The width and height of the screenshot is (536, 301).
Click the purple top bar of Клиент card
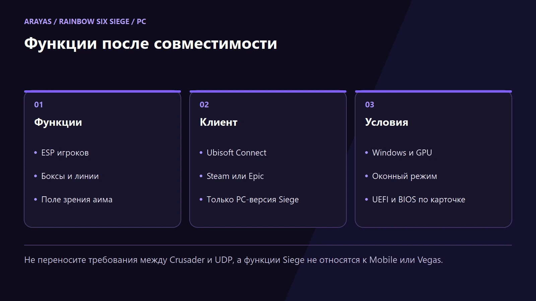point(268,91)
